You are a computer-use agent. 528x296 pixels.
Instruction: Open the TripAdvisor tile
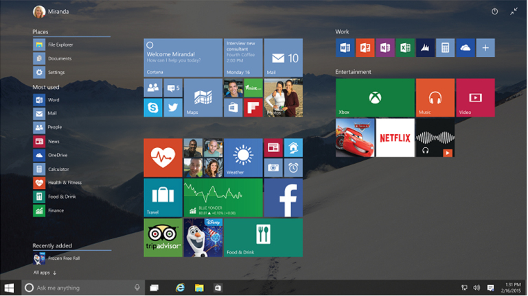tap(163, 238)
